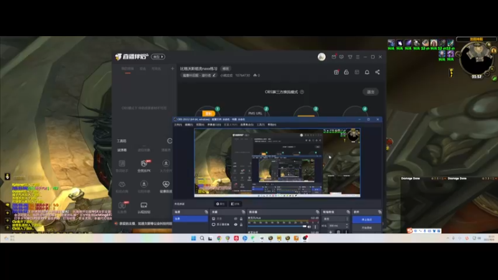Toggle lock on the display capture source
498x280 pixels.
241,225
